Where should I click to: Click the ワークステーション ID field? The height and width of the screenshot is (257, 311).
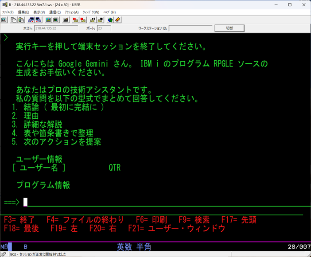[190, 28]
